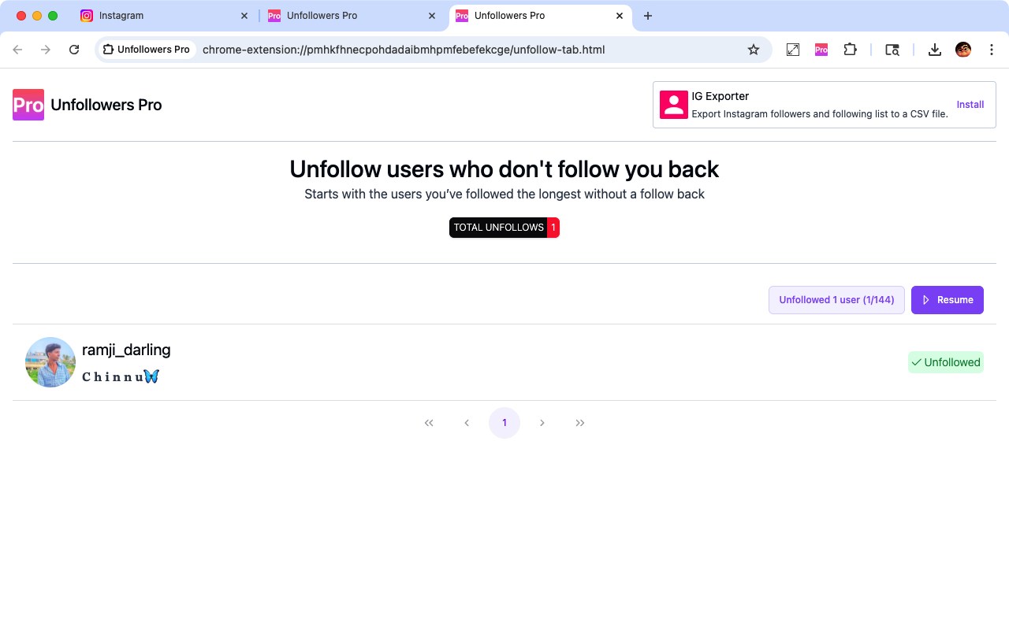Go back to previous page
Viewport: 1009px width, 630px height.
tap(17, 50)
